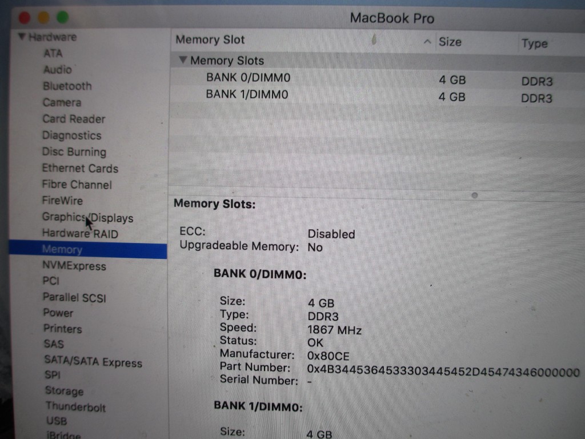Open Camera hardware section
585x439 pixels.
pos(62,103)
